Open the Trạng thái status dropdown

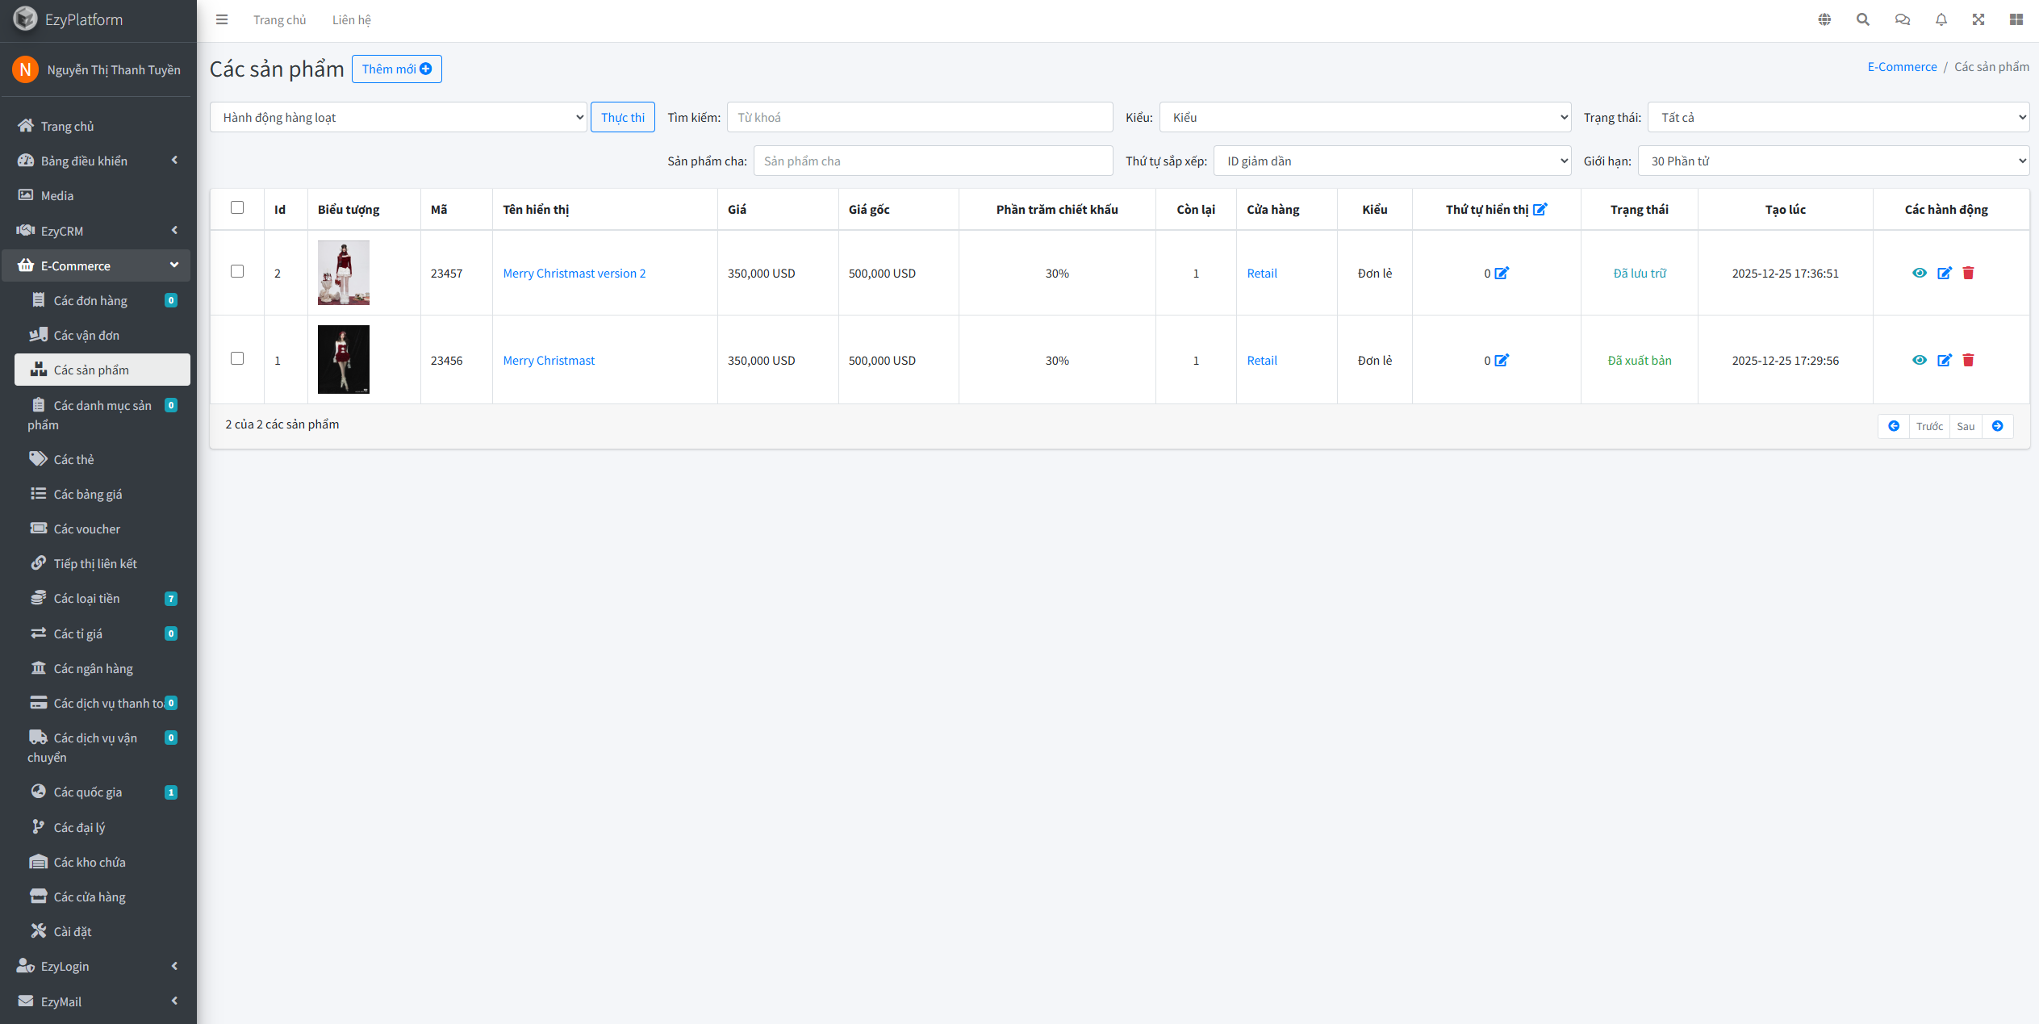point(1837,117)
